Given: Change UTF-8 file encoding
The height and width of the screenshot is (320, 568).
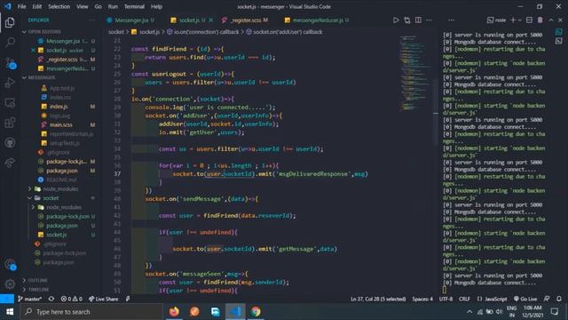Looking at the screenshot, I should click(x=446, y=299).
